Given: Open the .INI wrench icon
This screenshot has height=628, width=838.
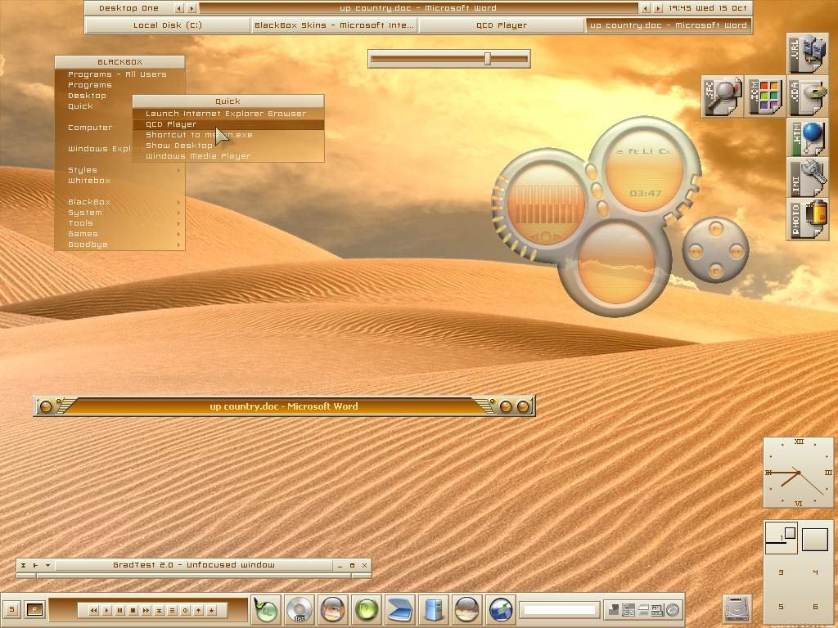Looking at the screenshot, I should 807,179.
